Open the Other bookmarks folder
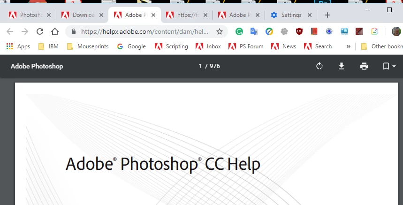Viewport: 403px width, 205px height. [x=381, y=46]
